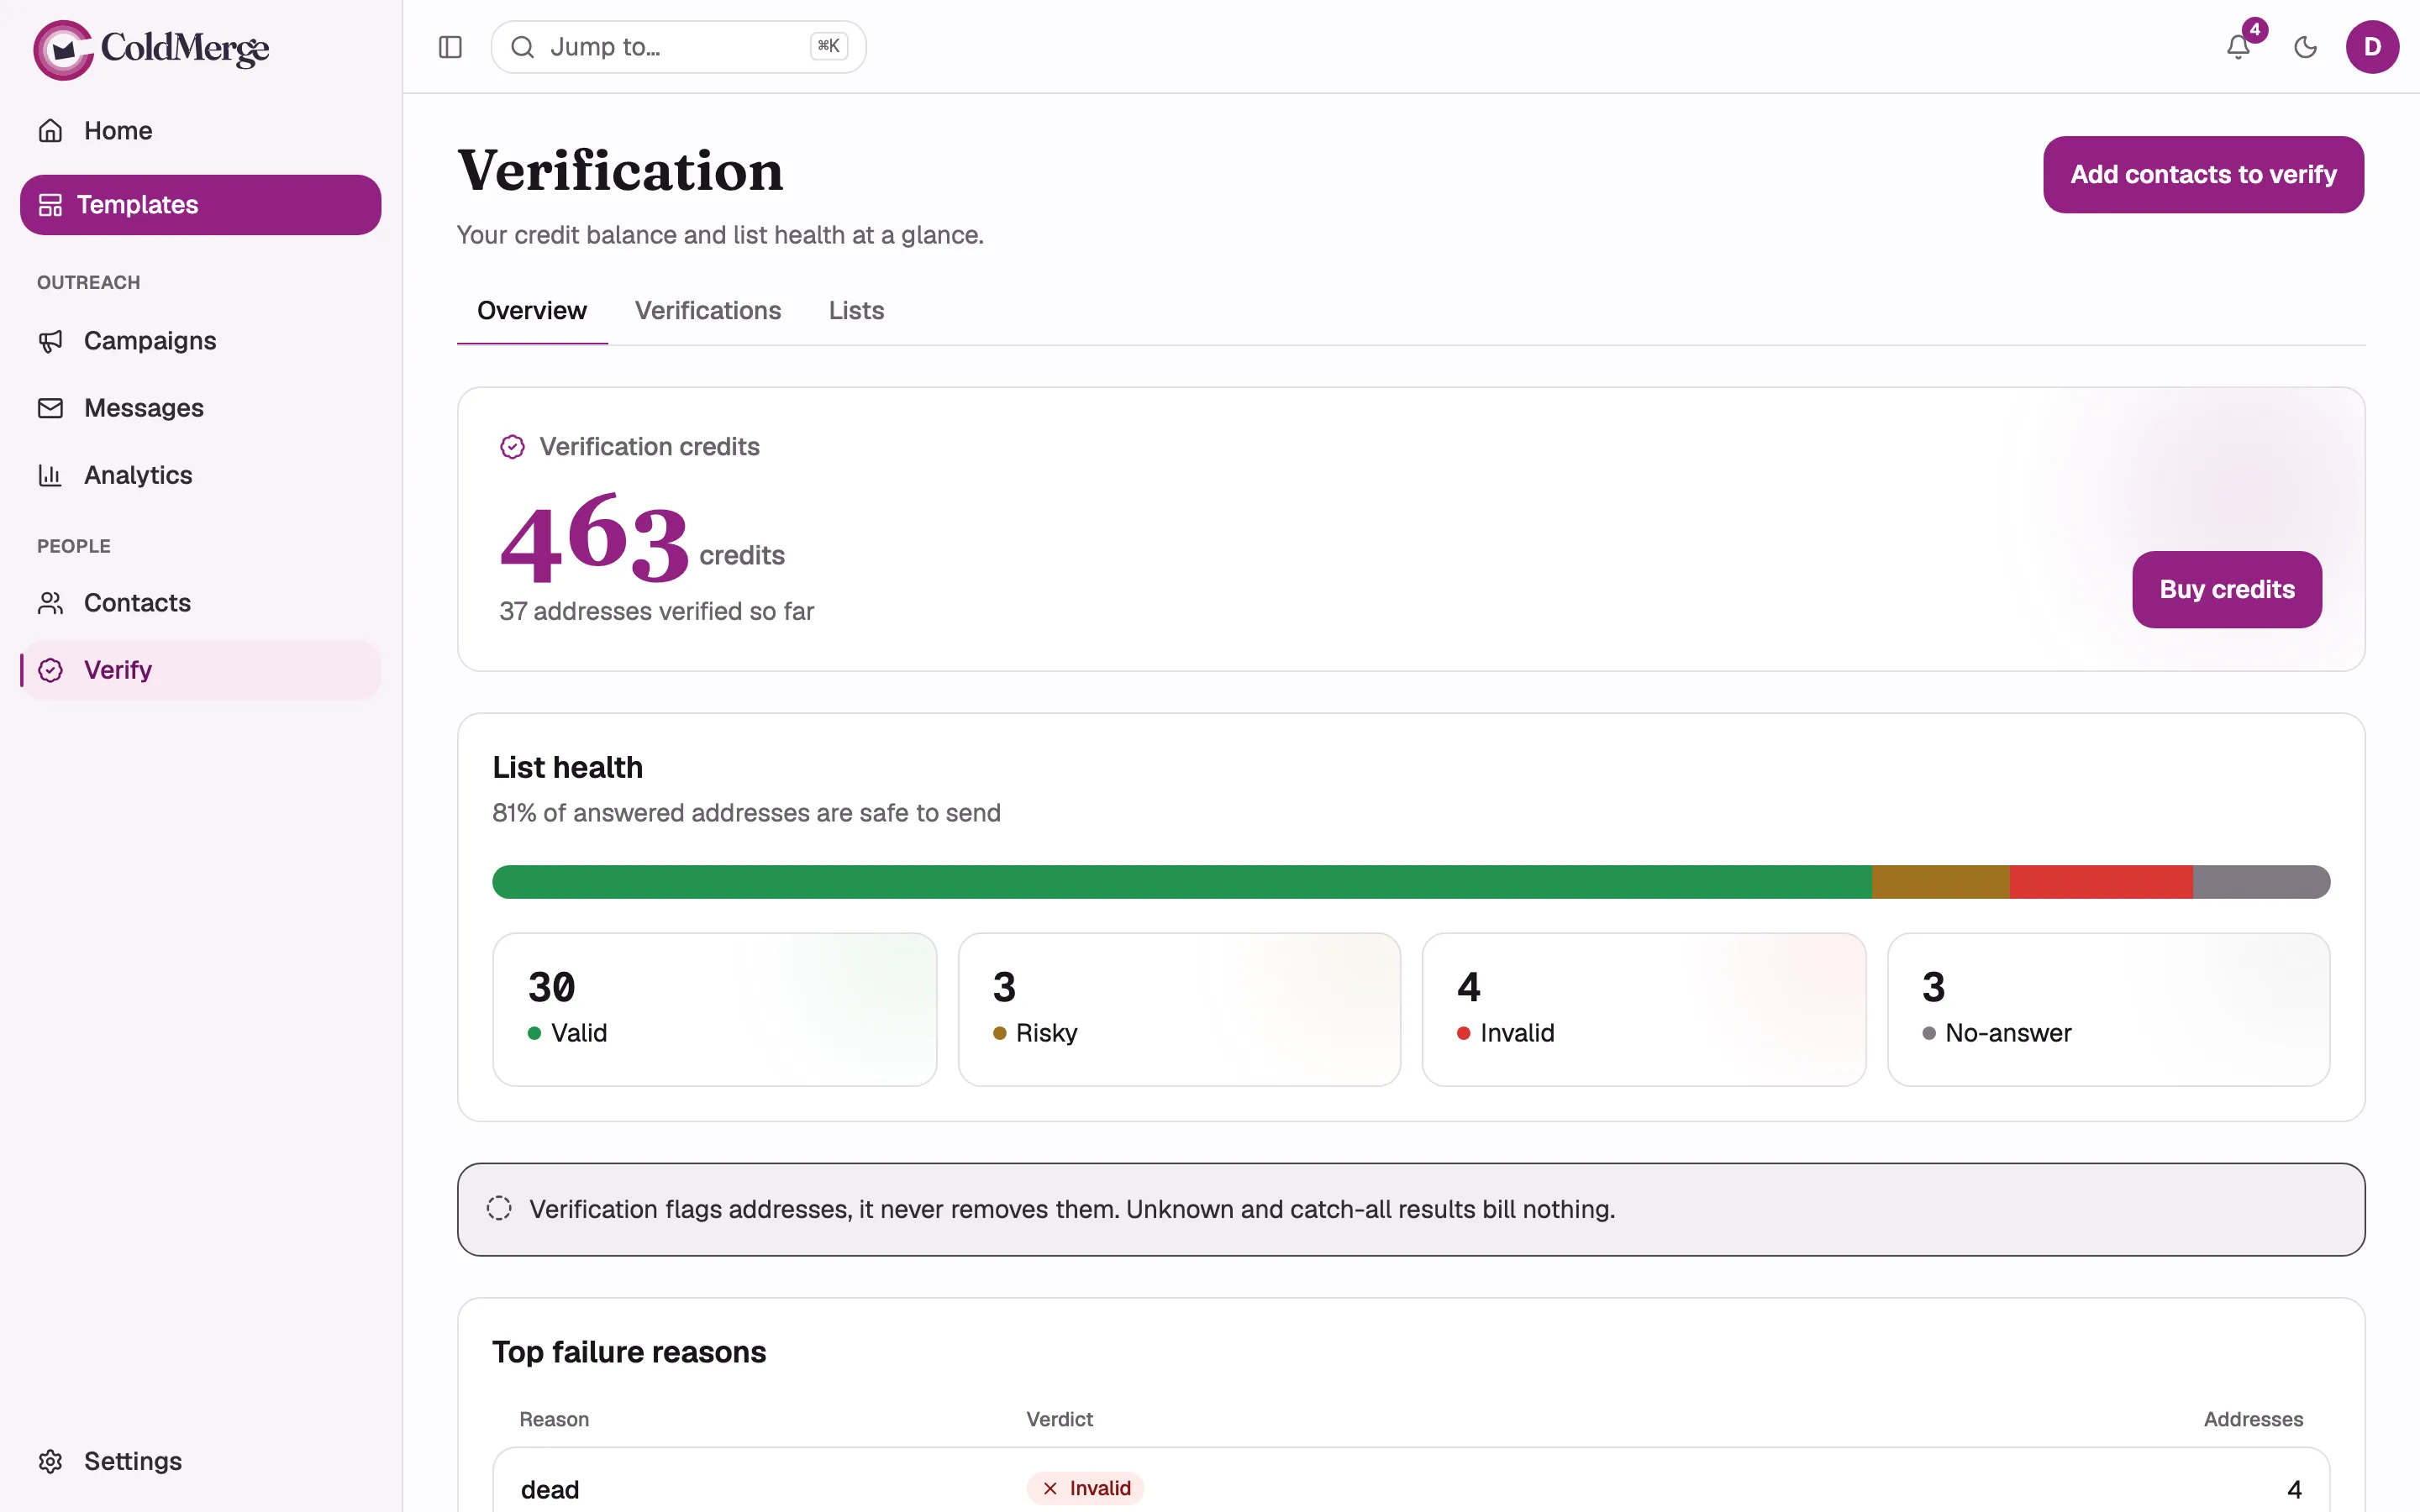
Task: Click gray No-answer segment of health bar
Action: click(2262, 882)
